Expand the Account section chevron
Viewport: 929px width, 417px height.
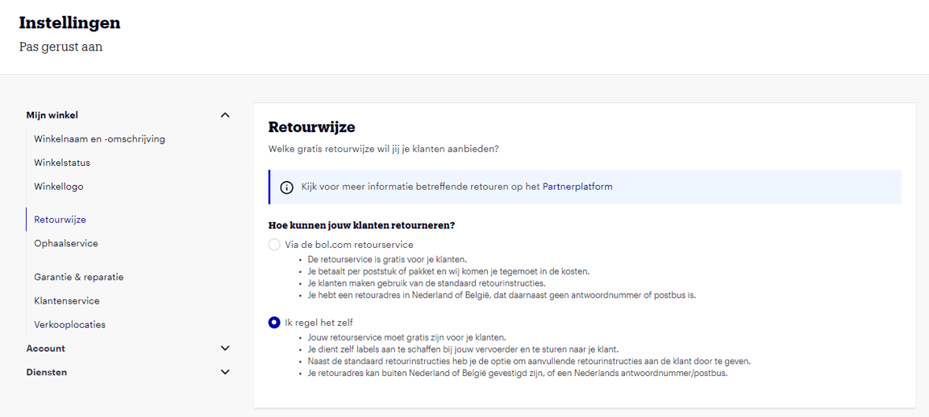coord(225,349)
